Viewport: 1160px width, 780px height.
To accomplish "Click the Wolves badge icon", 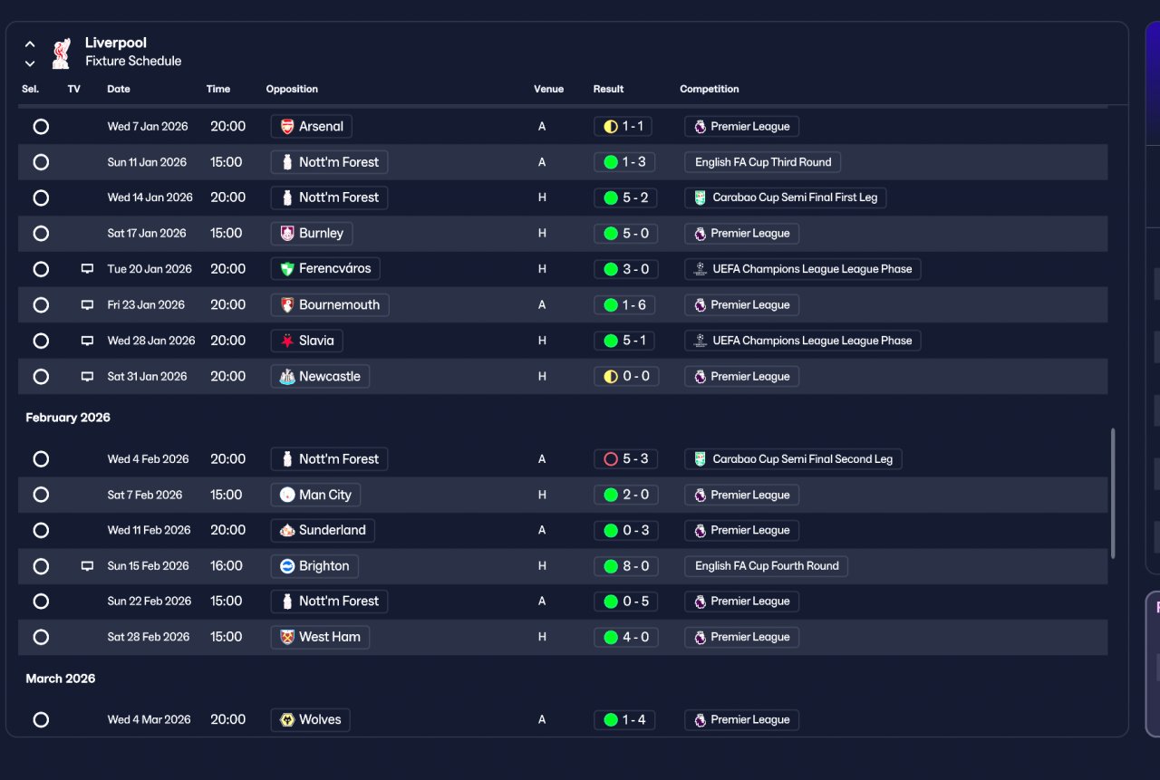I will [287, 720].
